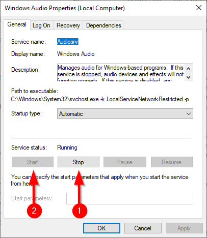The image size is (207, 238).
Task: Stop the Windows Audio service
Action: click(x=79, y=162)
